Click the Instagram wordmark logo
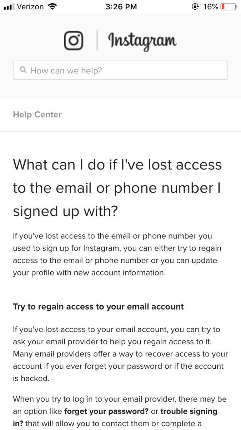The image size is (241, 430). [142, 41]
